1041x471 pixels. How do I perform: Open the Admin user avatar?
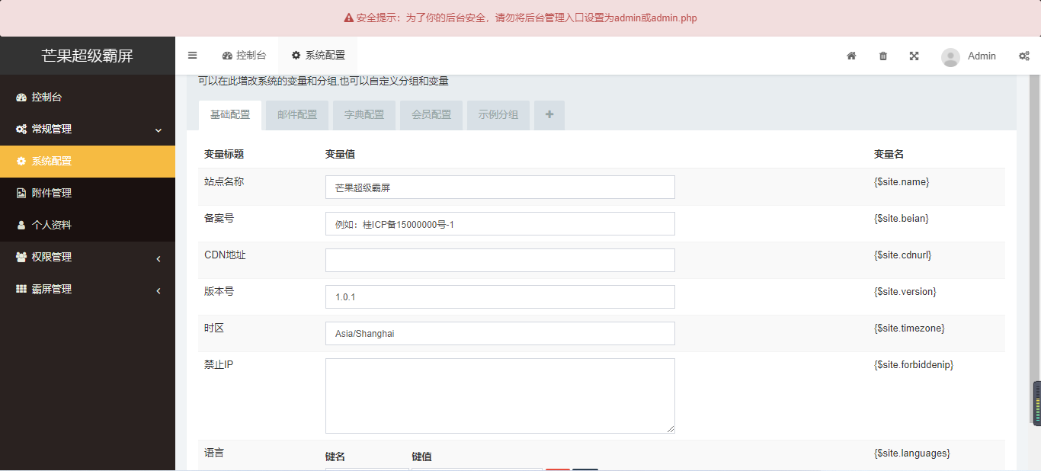[950, 57]
